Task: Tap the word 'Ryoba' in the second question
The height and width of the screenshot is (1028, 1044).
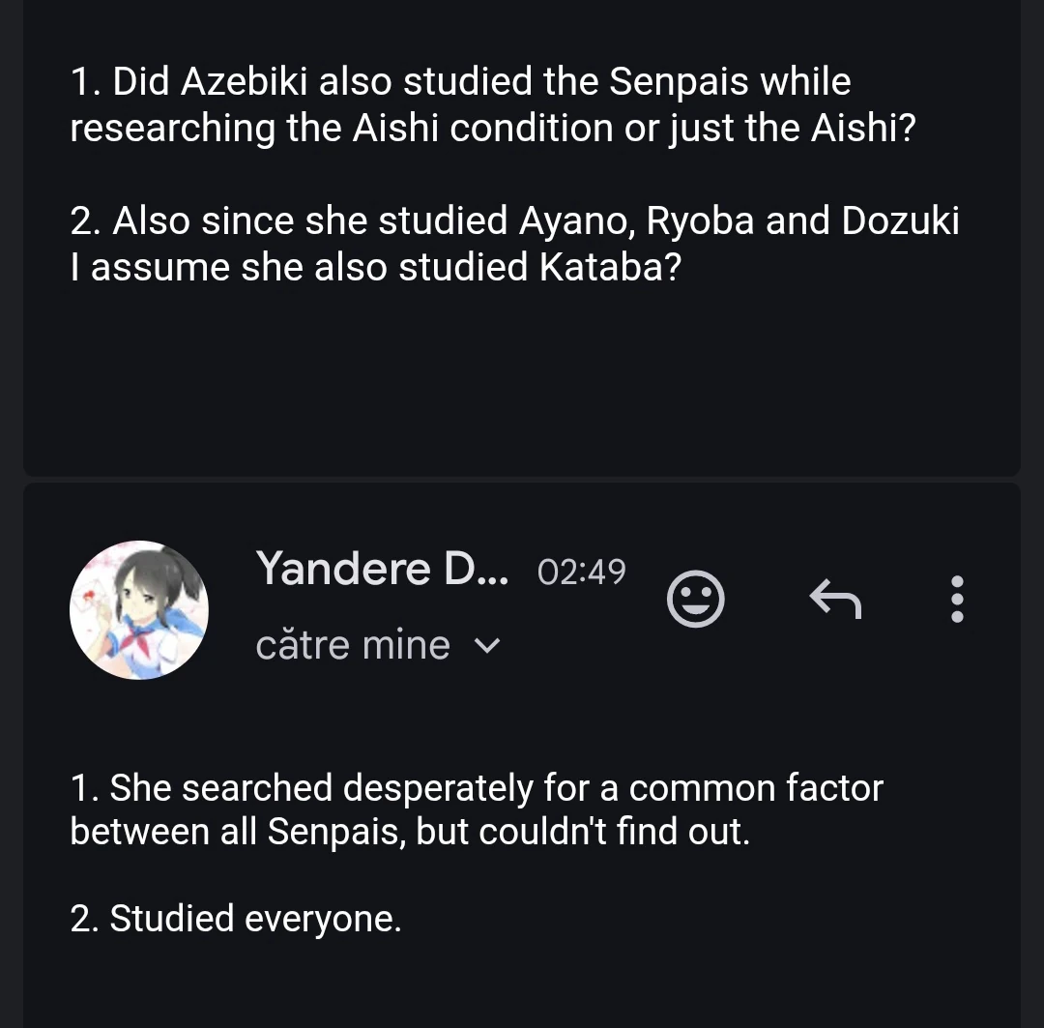Action: pyautogui.click(x=700, y=221)
